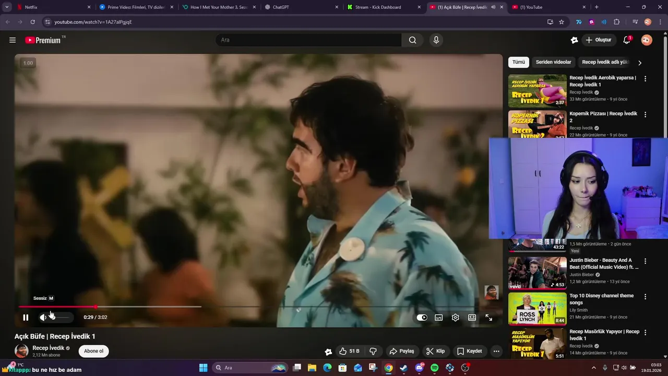This screenshot has width=668, height=376.
Task: Open Recep İvedik Aerobik yaparsa thumbnail
Action: 538,91
